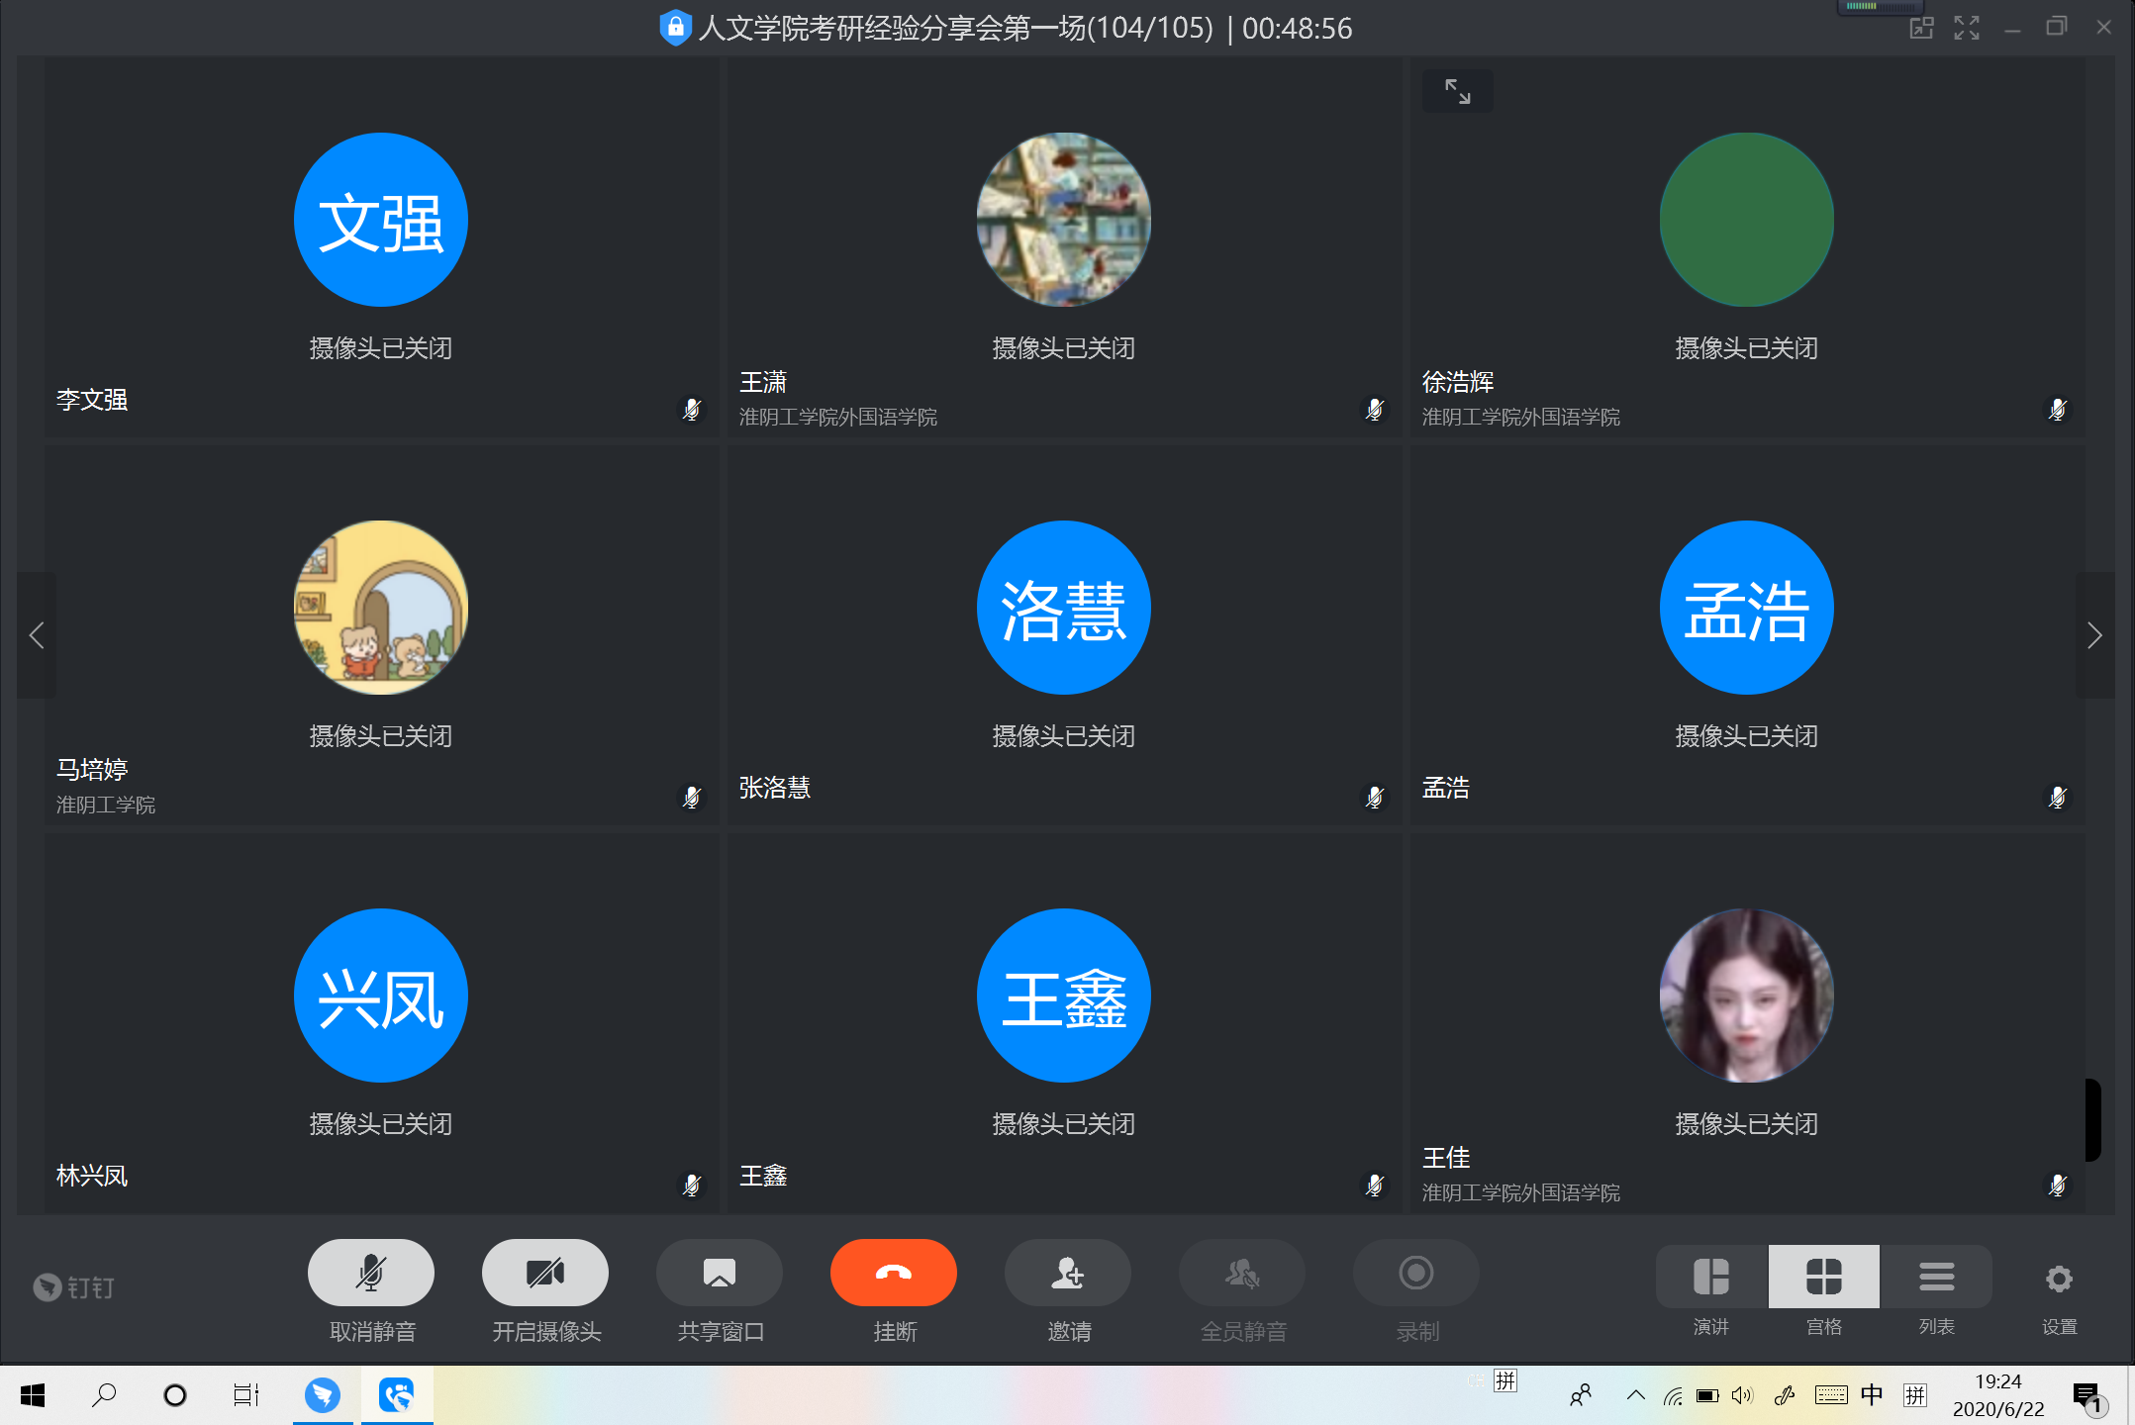
Task: Switch to 列表 list view
Action: tap(1936, 1277)
